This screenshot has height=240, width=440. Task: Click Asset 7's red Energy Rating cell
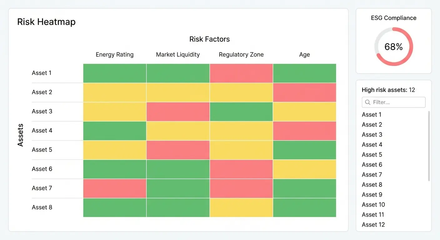(x=114, y=188)
